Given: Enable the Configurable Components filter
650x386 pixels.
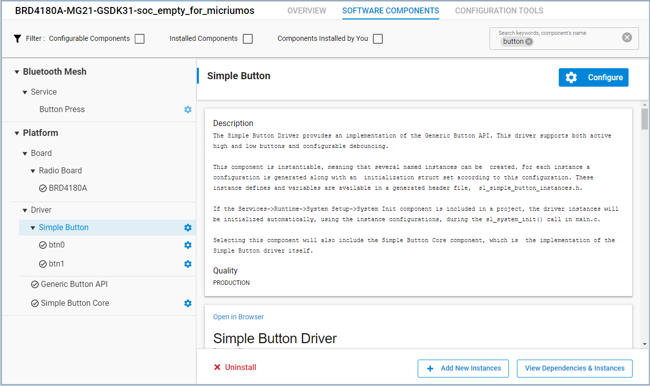Looking at the screenshot, I should pos(140,38).
